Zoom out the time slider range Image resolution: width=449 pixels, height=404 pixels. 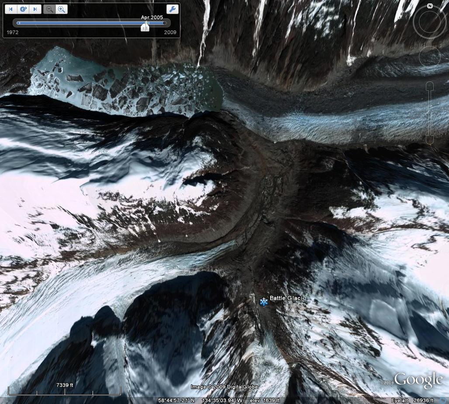coord(49,9)
